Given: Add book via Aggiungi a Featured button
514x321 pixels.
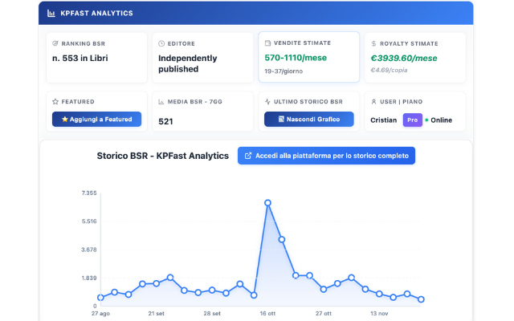Looking at the screenshot, I should pyautogui.click(x=96, y=120).
